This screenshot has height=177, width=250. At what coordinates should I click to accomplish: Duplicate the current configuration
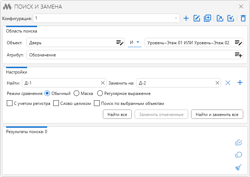(x=207, y=18)
